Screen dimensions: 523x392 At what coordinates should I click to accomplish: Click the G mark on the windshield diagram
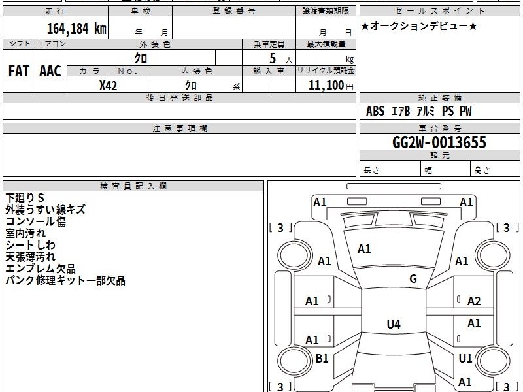413,279
